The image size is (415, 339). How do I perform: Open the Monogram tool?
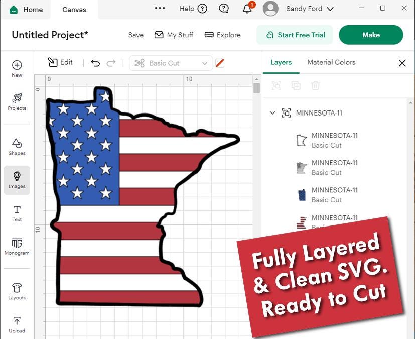tap(17, 247)
